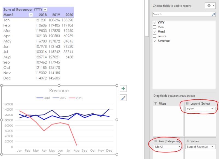Open the Chart Elements plus icon
Image resolution: width=219 pixels, height=159 pixels.
123,88
